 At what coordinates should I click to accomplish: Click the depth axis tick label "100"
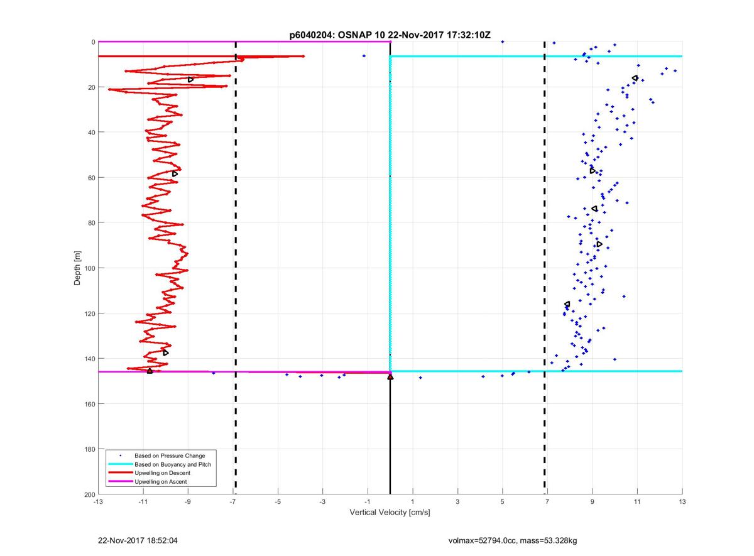(89, 268)
